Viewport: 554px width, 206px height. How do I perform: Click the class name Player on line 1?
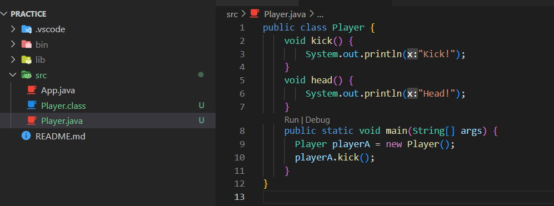coord(348,28)
